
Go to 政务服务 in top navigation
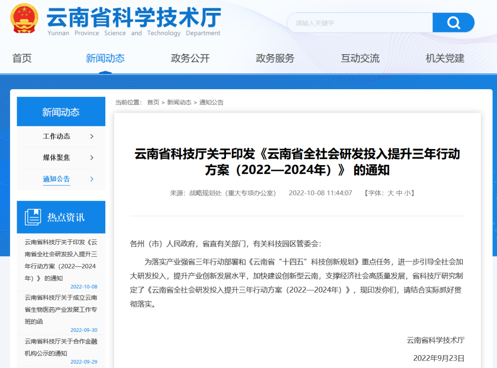pyautogui.click(x=275, y=58)
